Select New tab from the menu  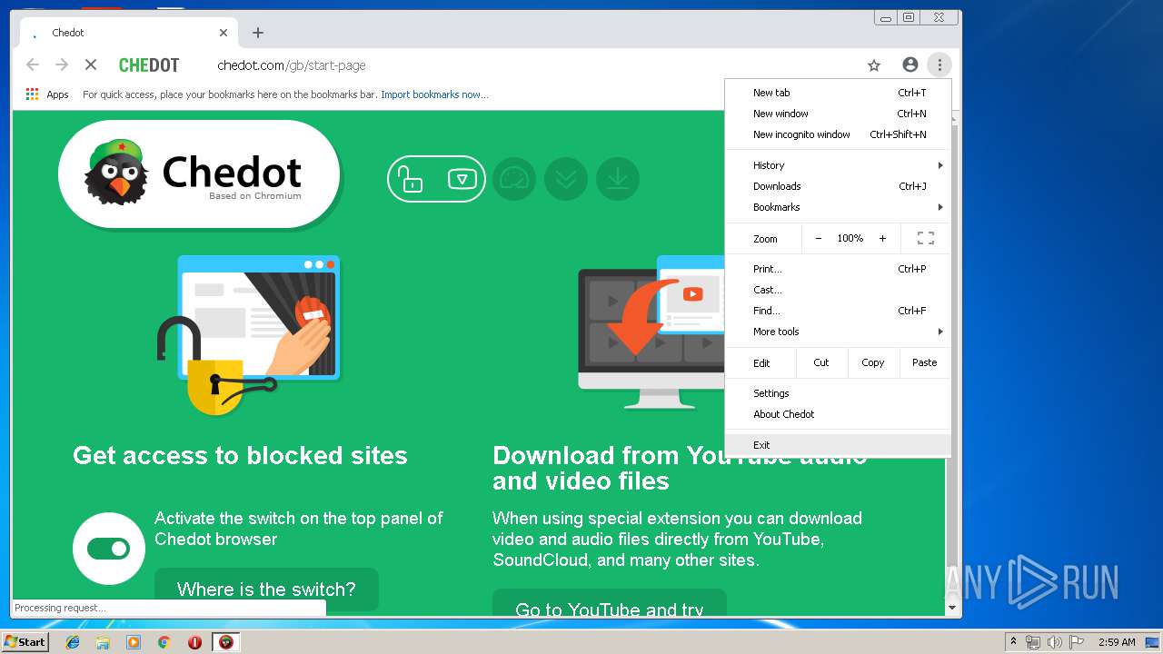[838, 93]
